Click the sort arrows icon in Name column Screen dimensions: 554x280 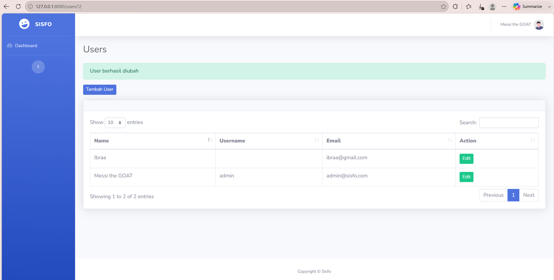click(x=210, y=140)
